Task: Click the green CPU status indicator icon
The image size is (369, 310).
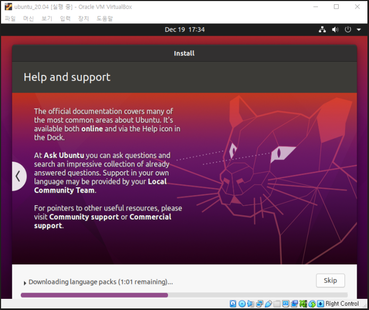Action: pos(303,304)
